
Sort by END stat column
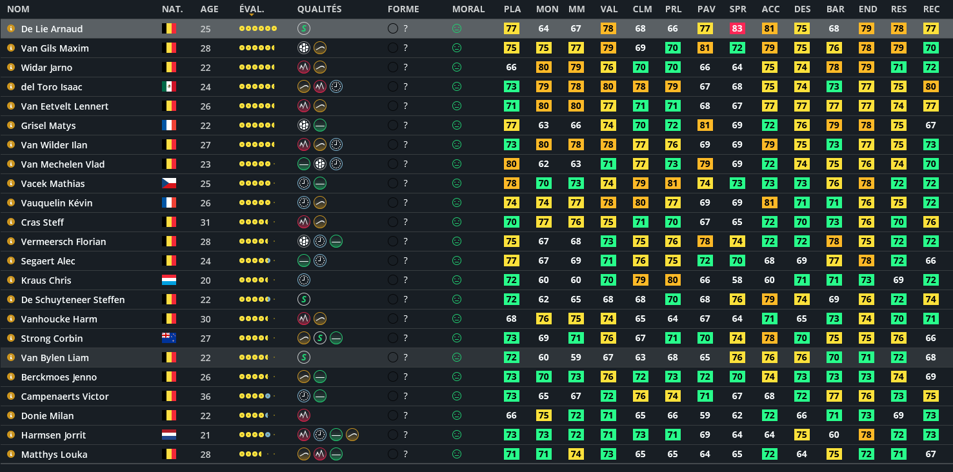click(x=868, y=9)
